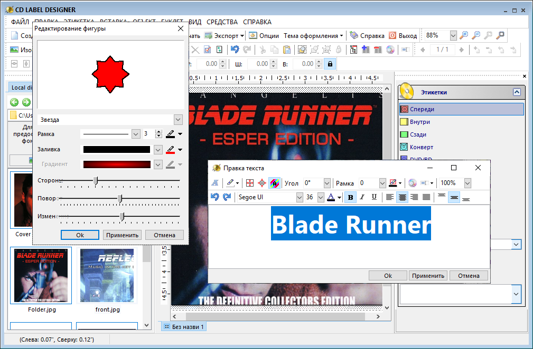Open the font size 36 dropdown
Image resolution: width=533 pixels, height=349 pixels.
pyautogui.click(x=321, y=197)
